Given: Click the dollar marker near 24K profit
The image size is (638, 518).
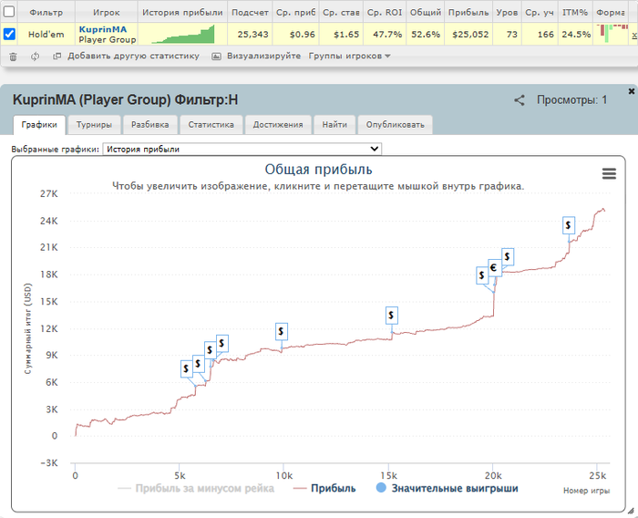Looking at the screenshot, I should [569, 225].
